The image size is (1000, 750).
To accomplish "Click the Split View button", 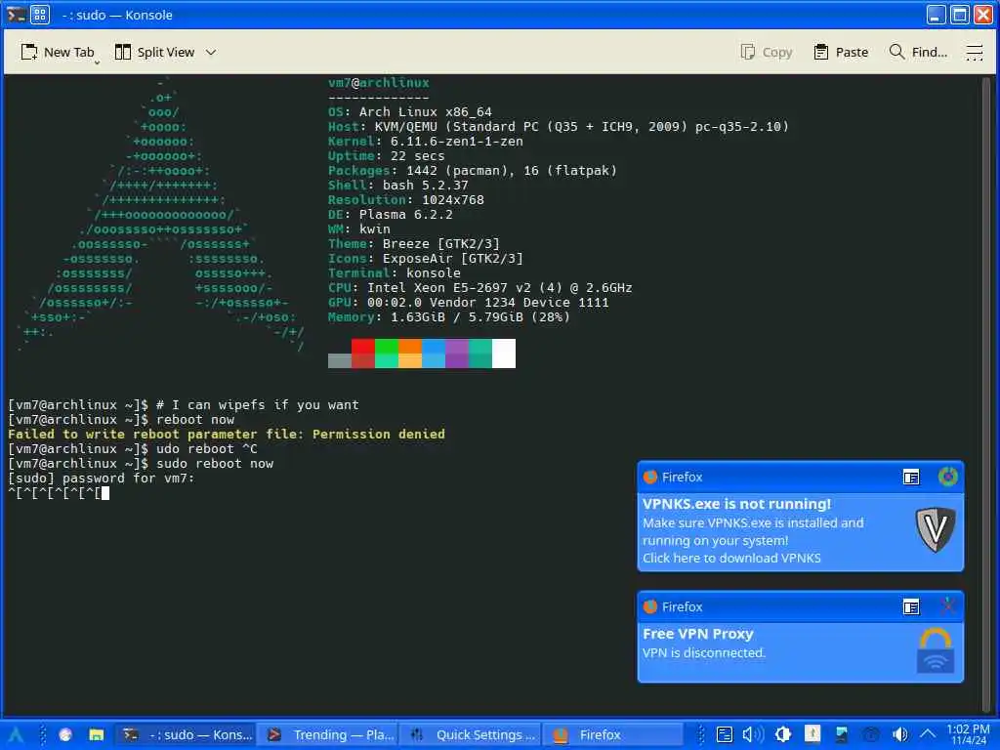I will 154,53.
